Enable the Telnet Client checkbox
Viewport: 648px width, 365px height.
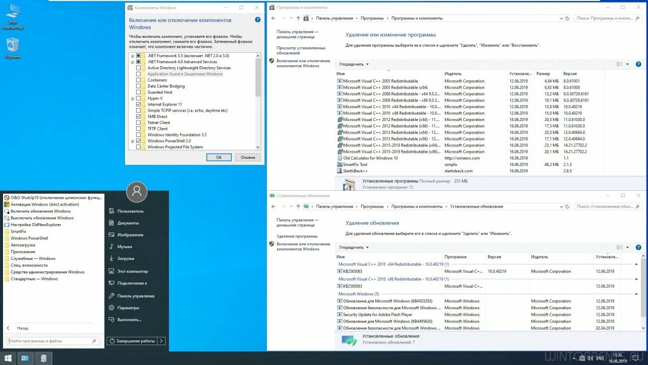pos(139,122)
